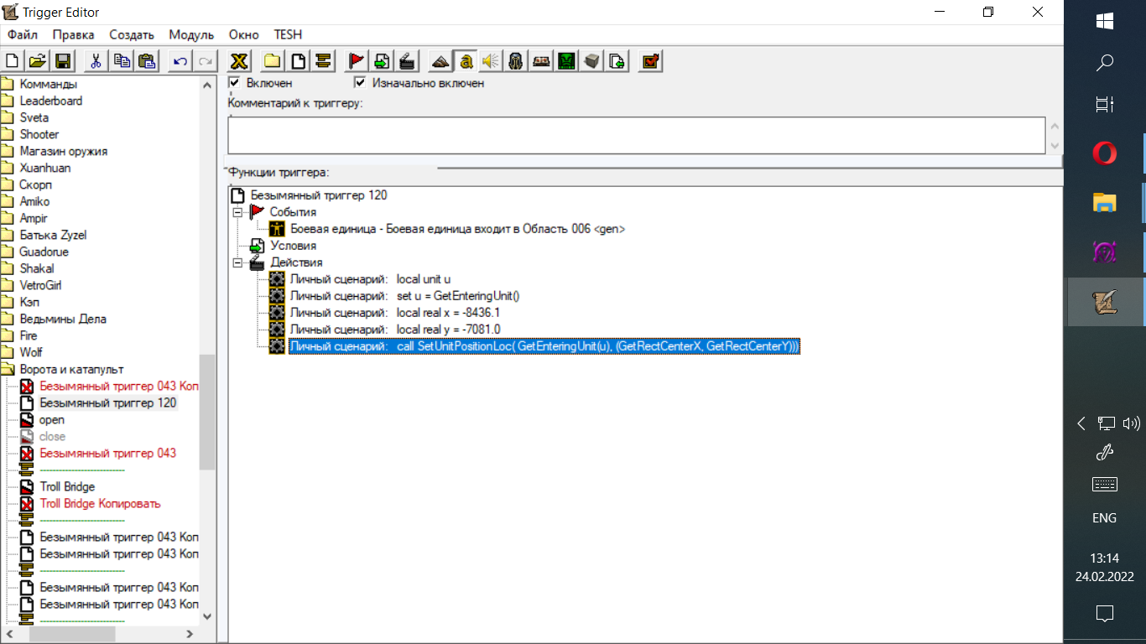Open File Explorer from the taskbar
The height and width of the screenshot is (644, 1146).
tap(1105, 202)
